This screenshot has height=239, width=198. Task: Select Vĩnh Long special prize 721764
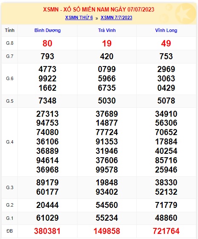coord(166,231)
